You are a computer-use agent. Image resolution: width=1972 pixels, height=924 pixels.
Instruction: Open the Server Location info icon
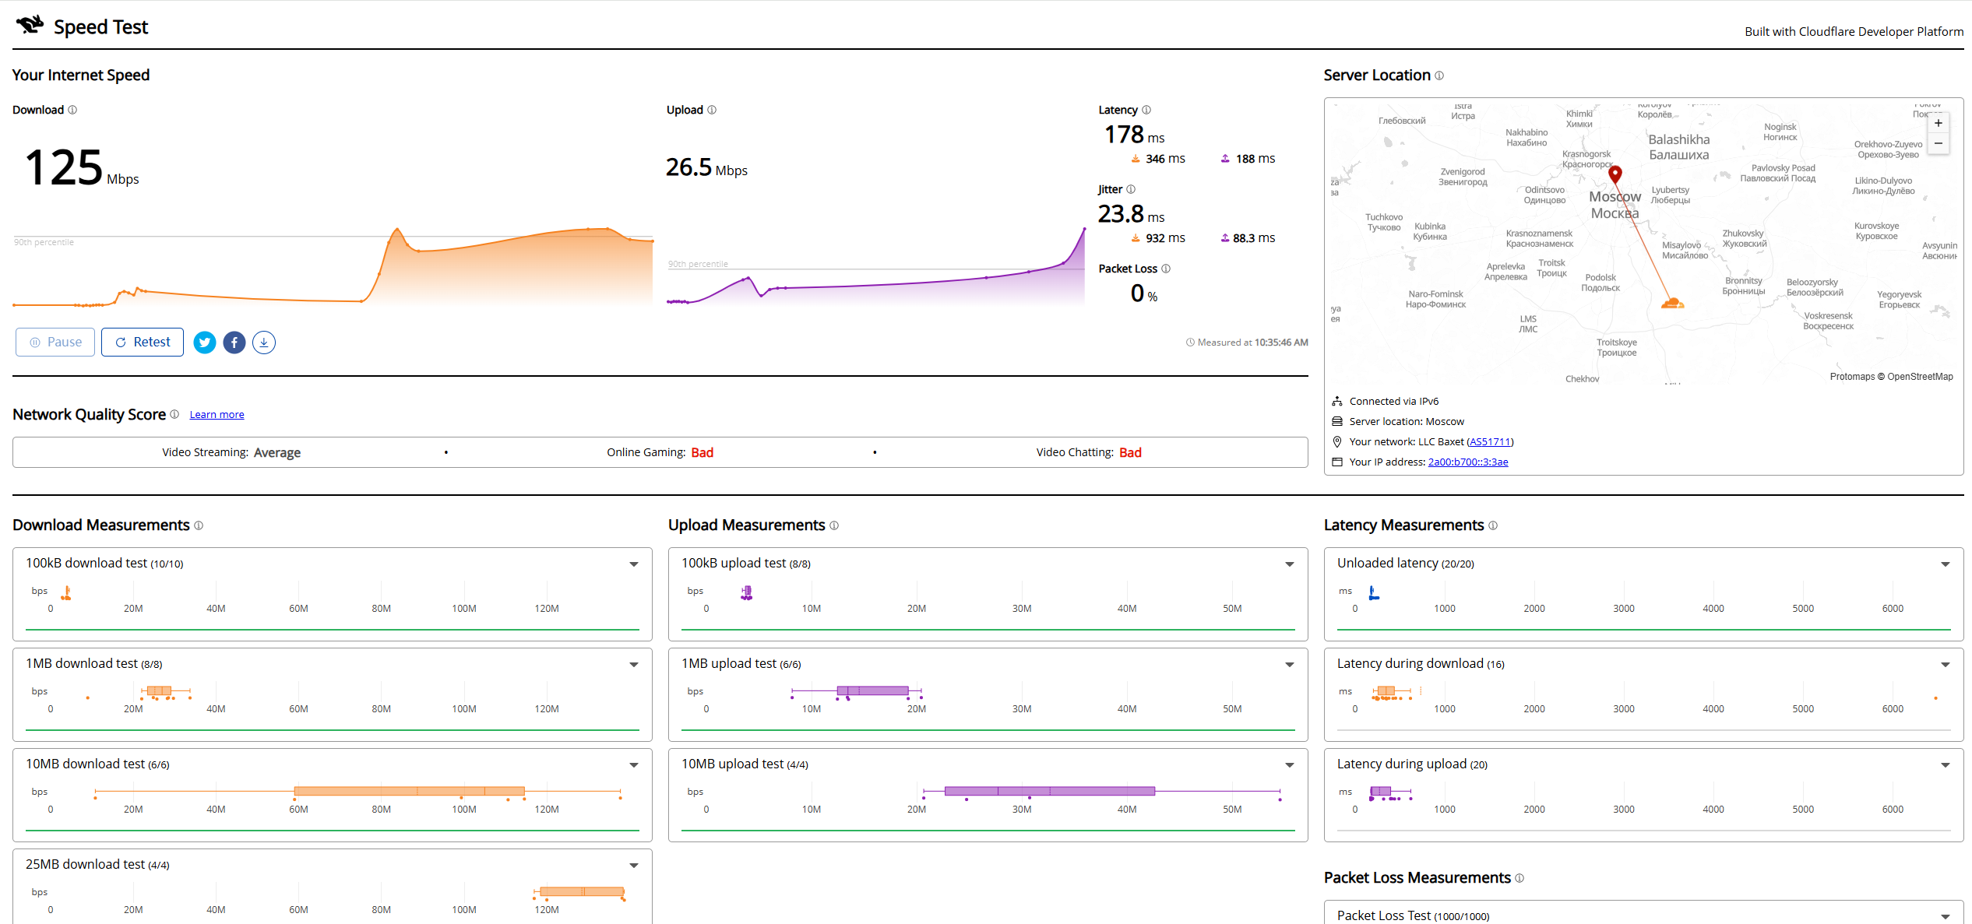(x=1439, y=76)
